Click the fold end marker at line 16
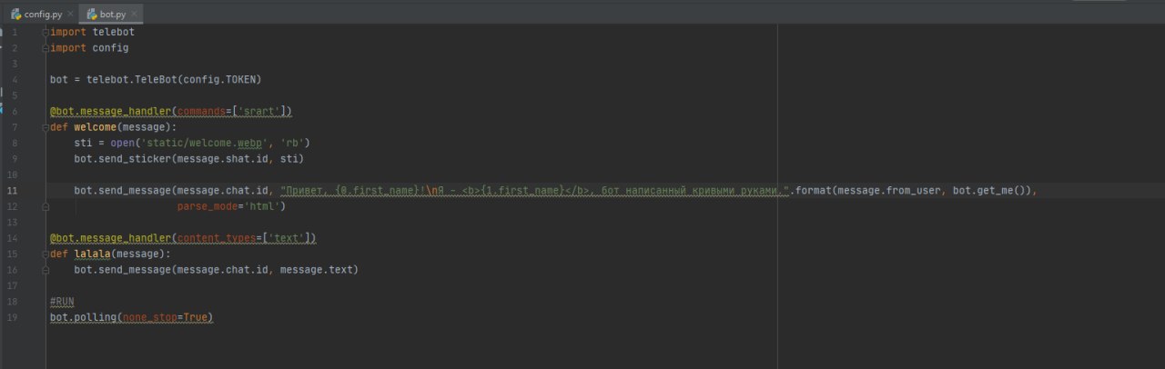Screen dimensions: 1165x369 (x=46, y=270)
